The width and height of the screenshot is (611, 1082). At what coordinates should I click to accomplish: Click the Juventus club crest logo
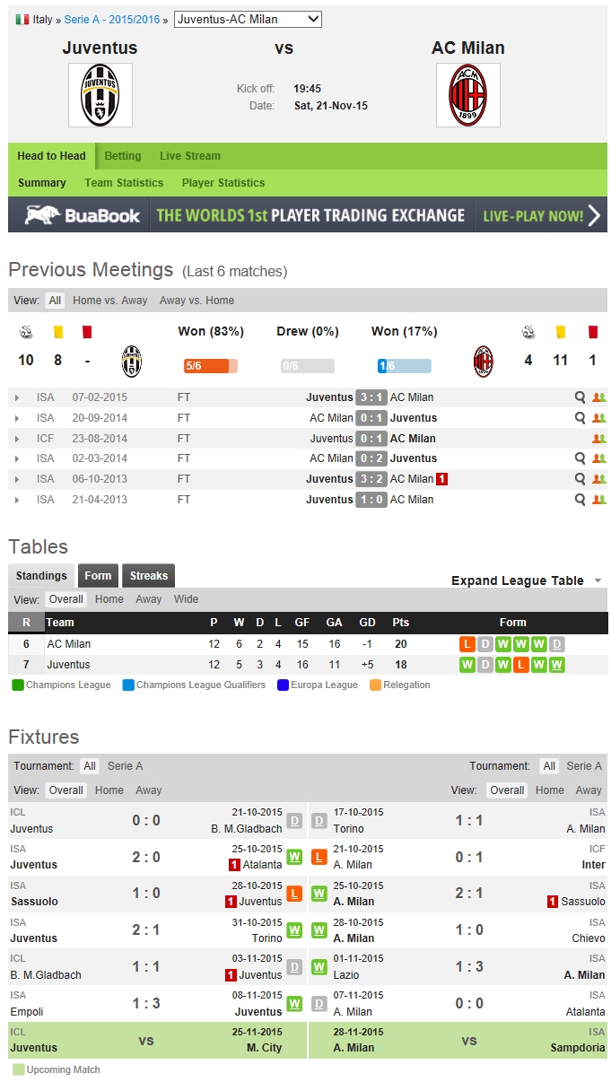[100, 94]
